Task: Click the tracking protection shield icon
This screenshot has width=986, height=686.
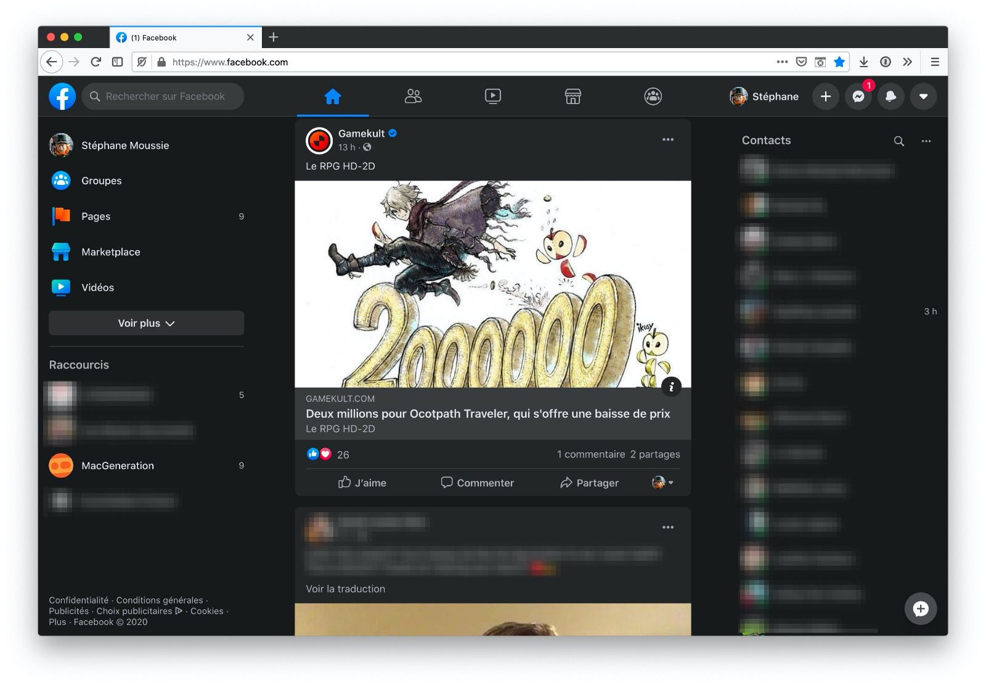Action: (x=142, y=62)
